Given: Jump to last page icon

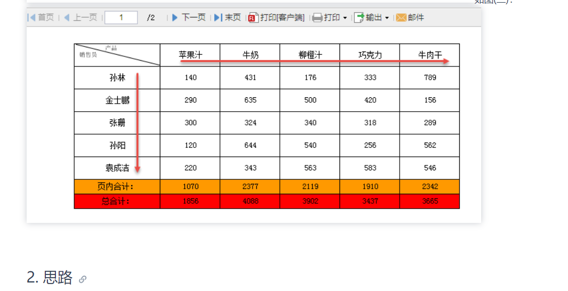Looking at the screenshot, I should (218, 18).
